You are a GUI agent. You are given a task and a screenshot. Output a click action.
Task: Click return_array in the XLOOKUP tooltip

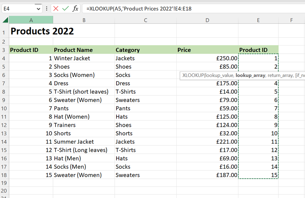(280, 75)
